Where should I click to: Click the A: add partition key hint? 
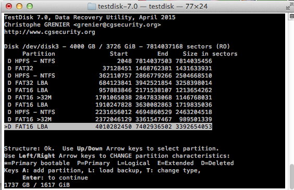tap(53, 171)
